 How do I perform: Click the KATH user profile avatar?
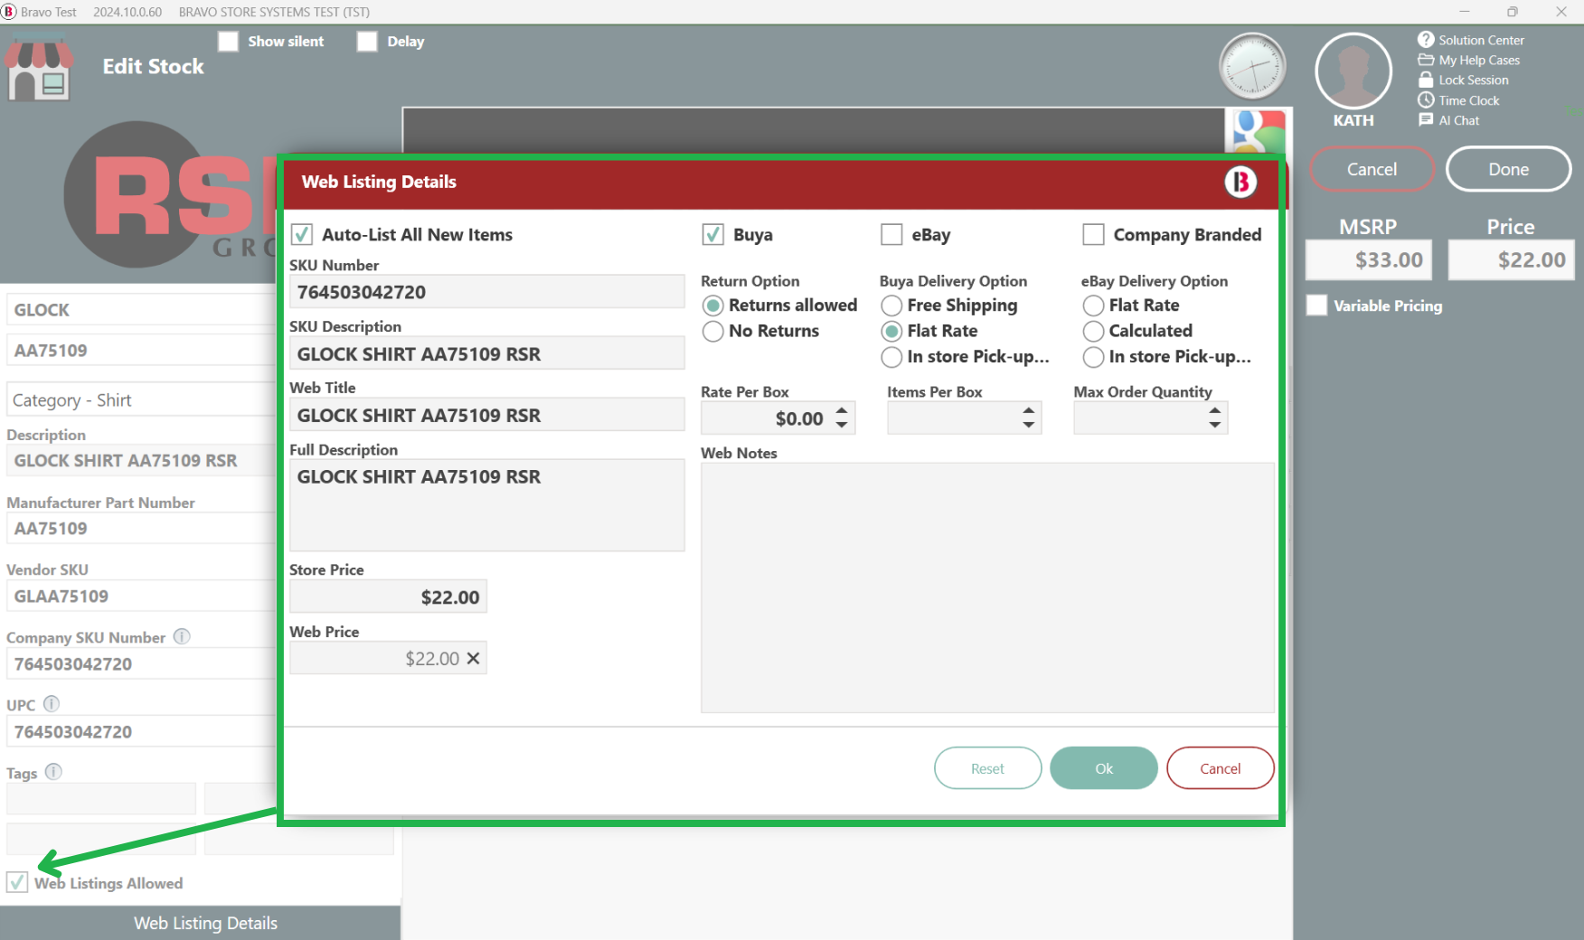pyautogui.click(x=1353, y=72)
